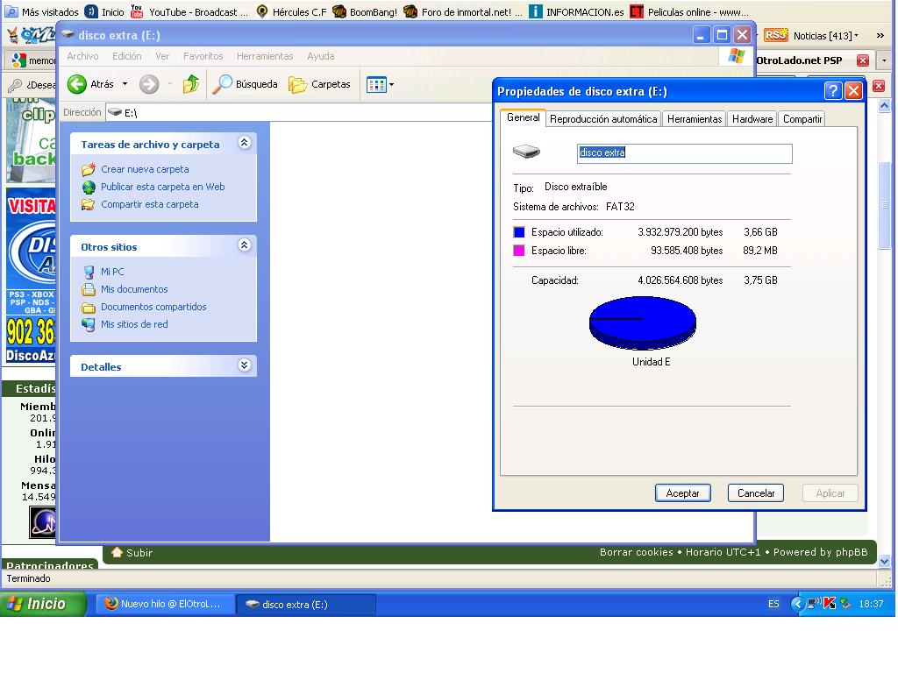Image resolution: width=898 pixels, height=673 pixels.
Task: Click the help question mark button
Action: (833, 91)
